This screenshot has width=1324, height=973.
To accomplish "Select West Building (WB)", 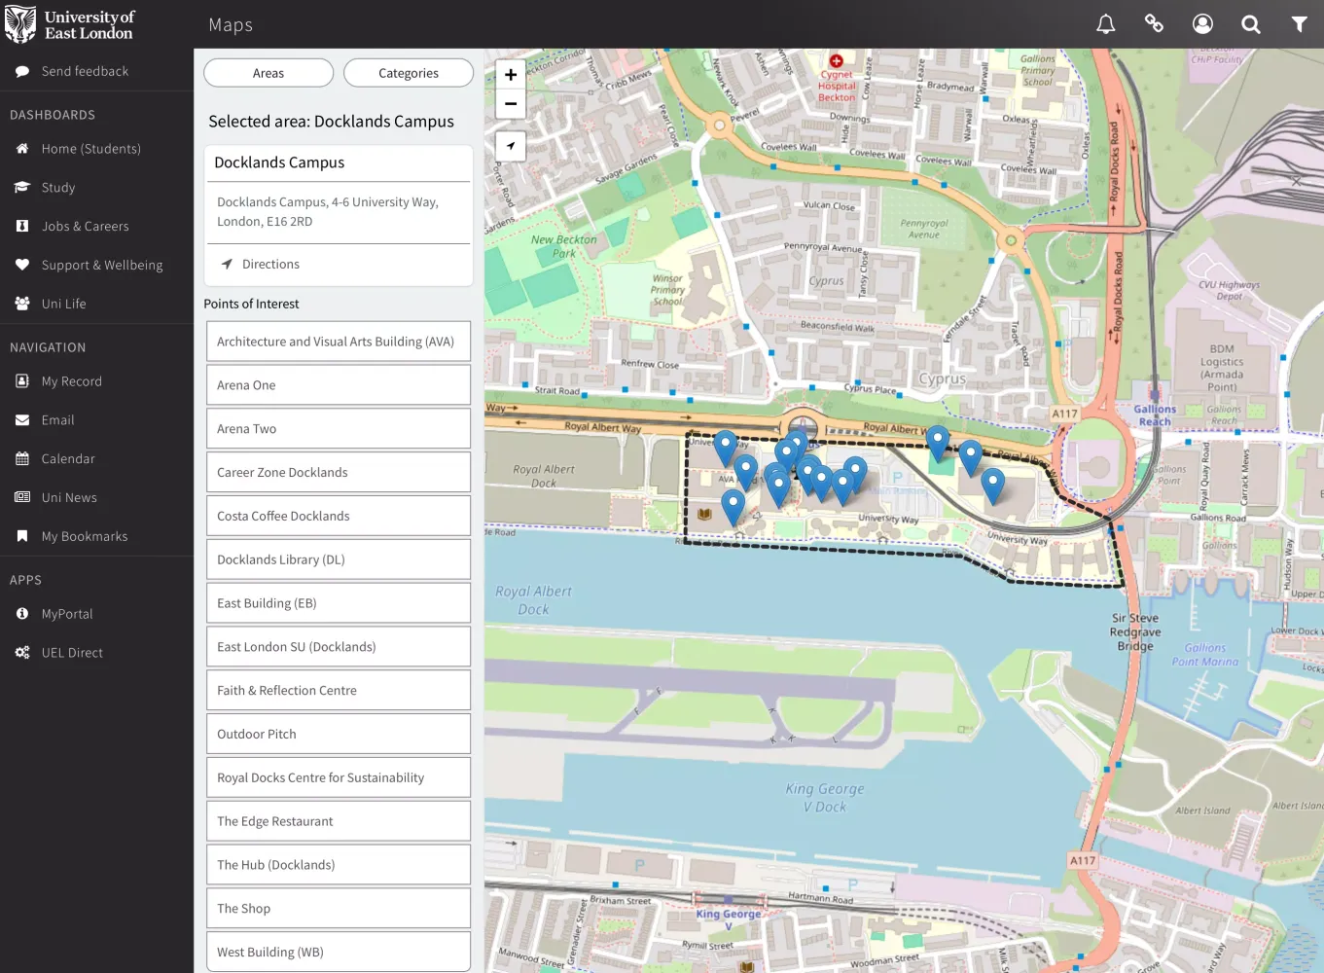I will (x=339, y=952).
